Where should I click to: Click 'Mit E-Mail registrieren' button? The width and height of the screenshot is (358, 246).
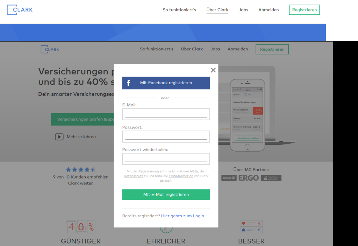point(166,195)
